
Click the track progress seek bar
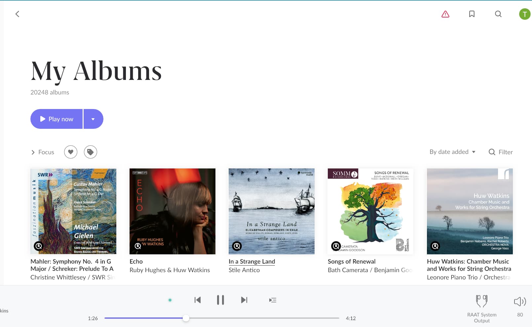(222, 318)
